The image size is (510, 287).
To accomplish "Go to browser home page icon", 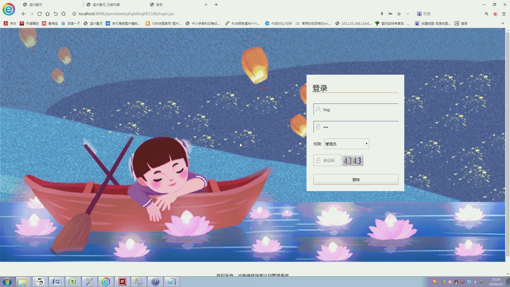I will pyautogui.click(x=48, y=14).
